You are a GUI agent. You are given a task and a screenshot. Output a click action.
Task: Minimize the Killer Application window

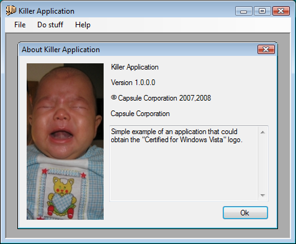coord(244,11)
